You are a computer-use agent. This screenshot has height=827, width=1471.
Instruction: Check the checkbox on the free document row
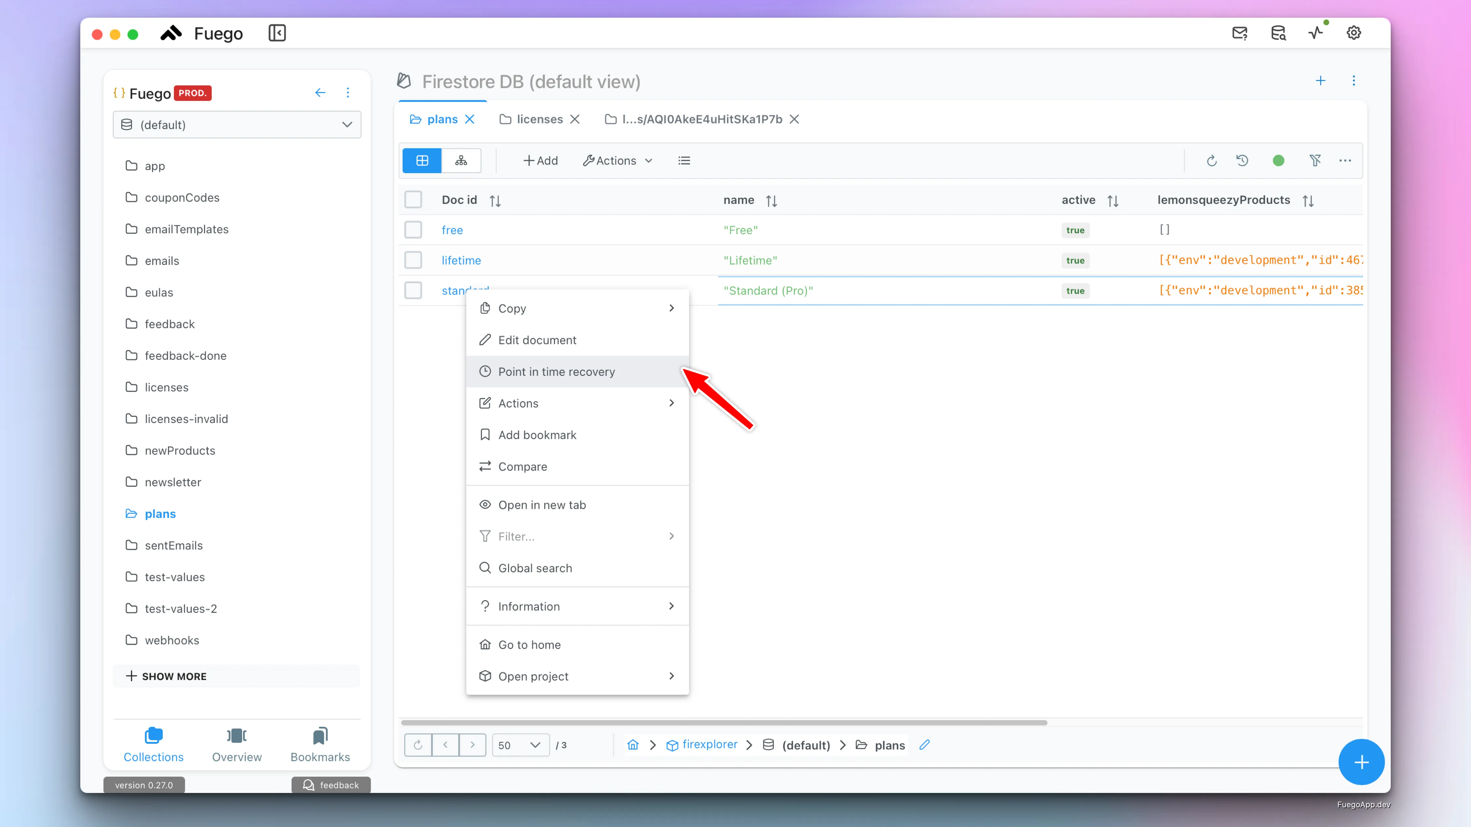coord(413,230)
